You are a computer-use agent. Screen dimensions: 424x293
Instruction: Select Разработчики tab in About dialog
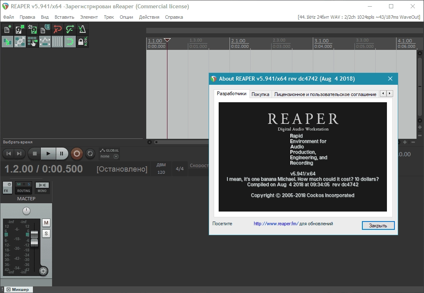click(x=232, y=94)
